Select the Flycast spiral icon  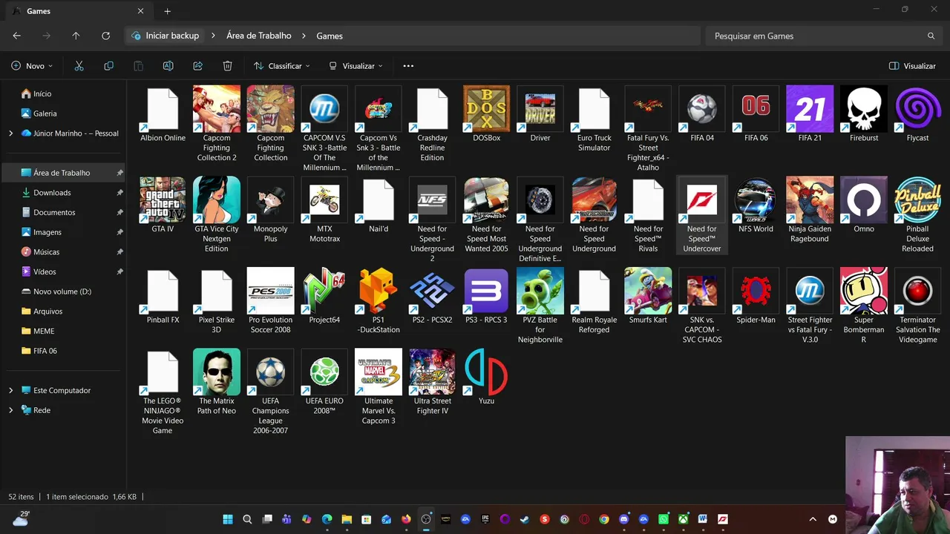917,109
